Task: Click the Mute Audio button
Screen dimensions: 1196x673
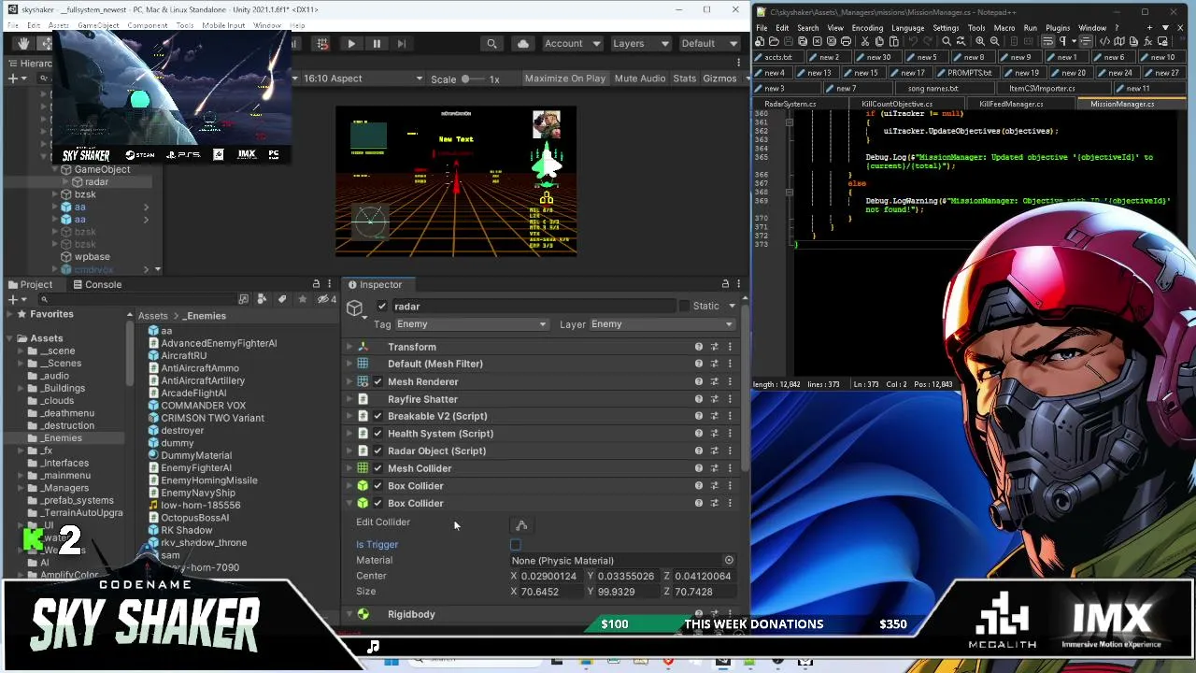Action: (x=640, y=79)
